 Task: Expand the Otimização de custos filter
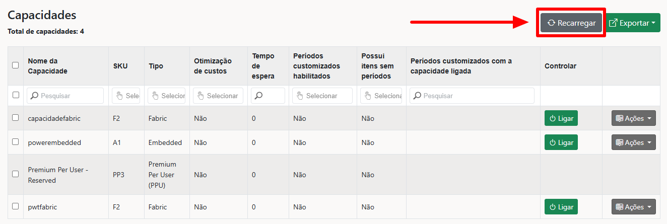pyautogui.click(x=218, y=96)
